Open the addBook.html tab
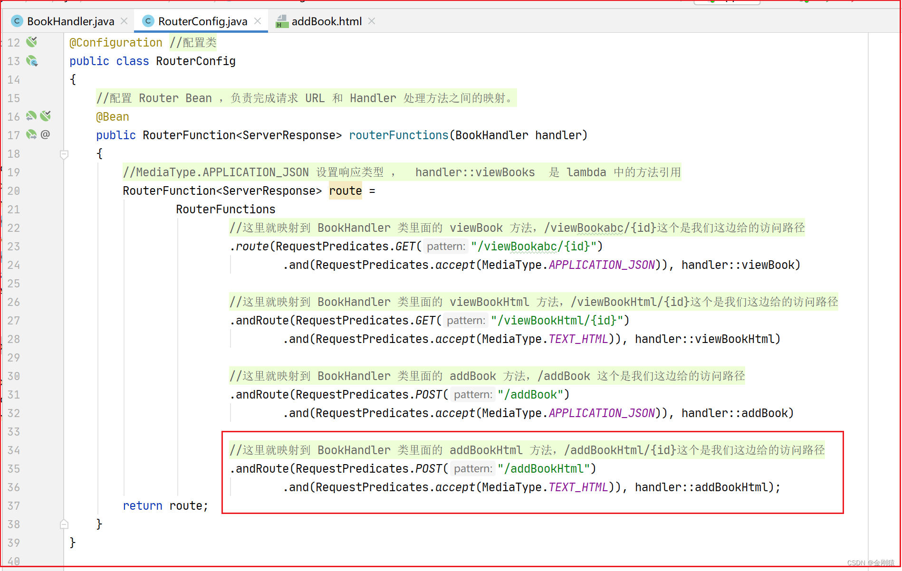 pos(326,21)
